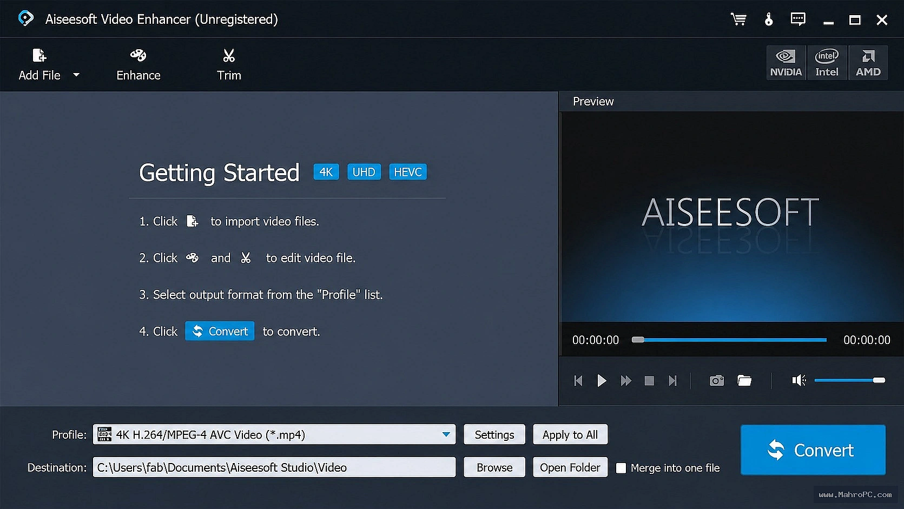Expand the Add File dropdown arrow
The height and width of the screenshot is (509, 904).
point(76,75)
